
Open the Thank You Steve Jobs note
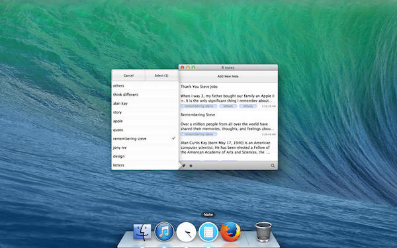click(x=228, y=96)
